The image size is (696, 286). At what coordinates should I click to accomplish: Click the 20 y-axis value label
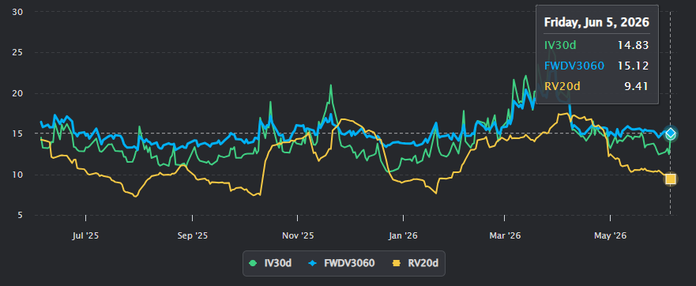point(18,93)
